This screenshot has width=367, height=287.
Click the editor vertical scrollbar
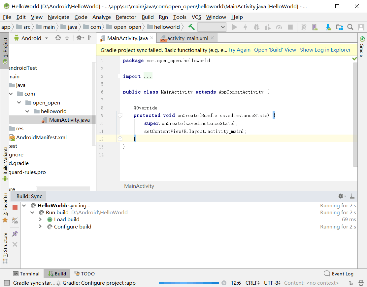[355, 115]
